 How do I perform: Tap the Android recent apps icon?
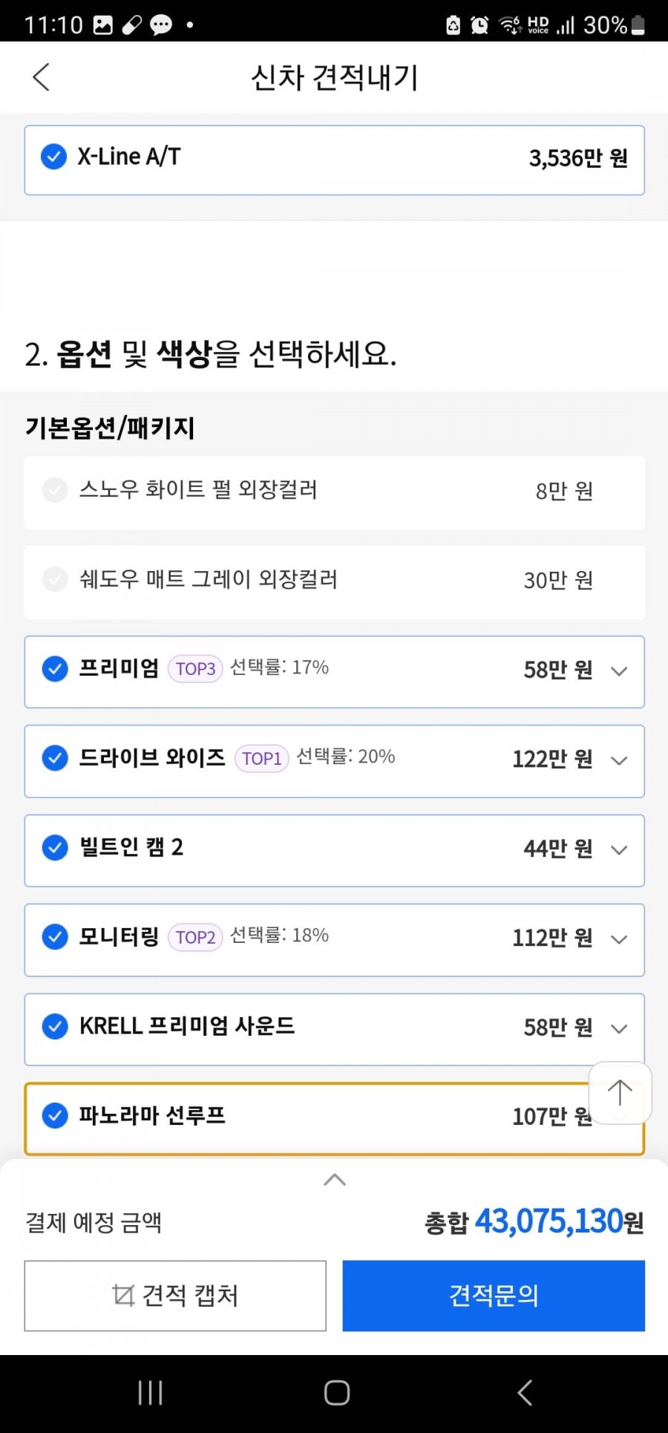(x=151, y=1392)
